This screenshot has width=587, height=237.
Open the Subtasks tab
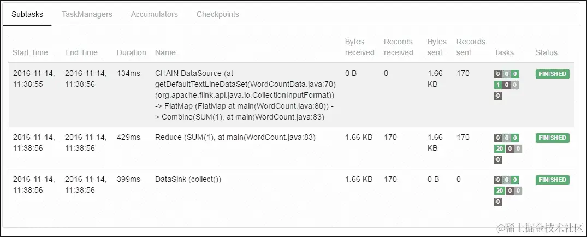(27, 15)
